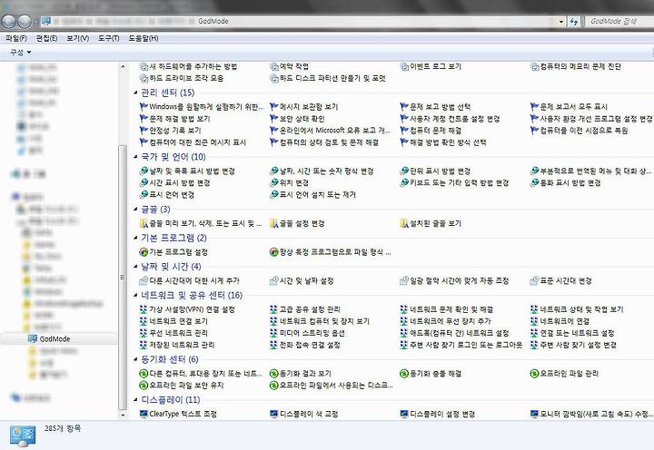Click the globe icon beside 위치 변경
654x450 pixels.
273,182
